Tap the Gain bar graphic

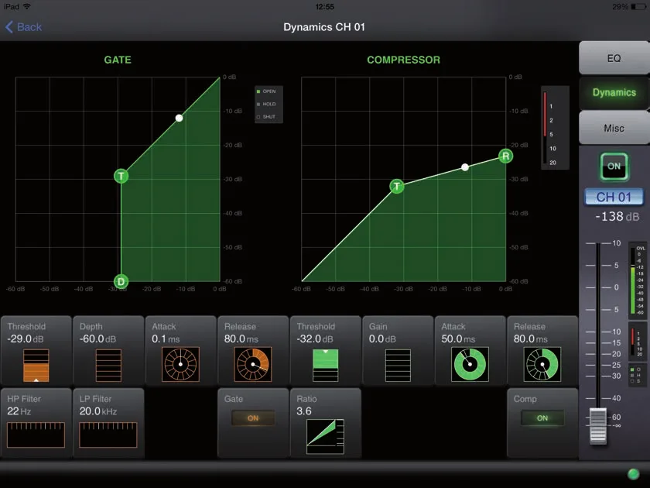coord(398,365)
